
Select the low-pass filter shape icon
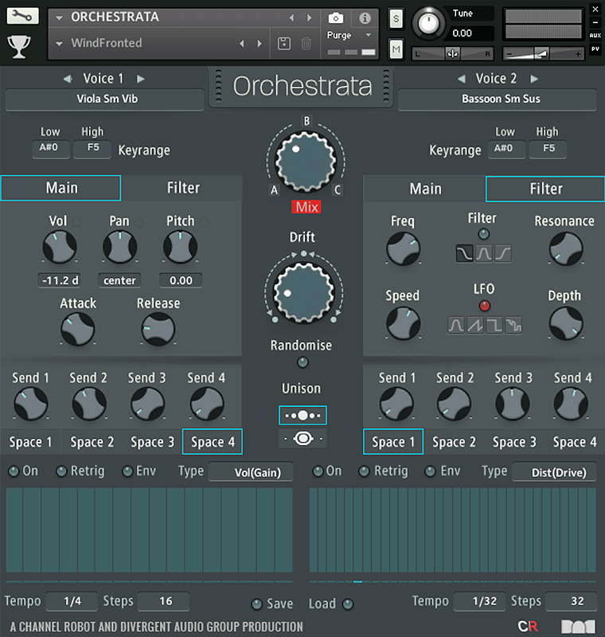[464, 254]
